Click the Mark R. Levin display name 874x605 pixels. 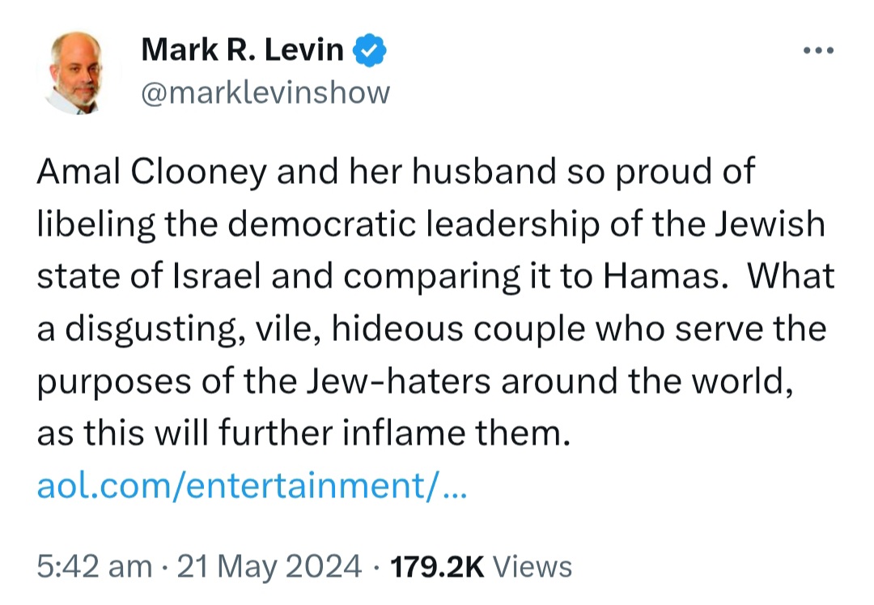243,49
